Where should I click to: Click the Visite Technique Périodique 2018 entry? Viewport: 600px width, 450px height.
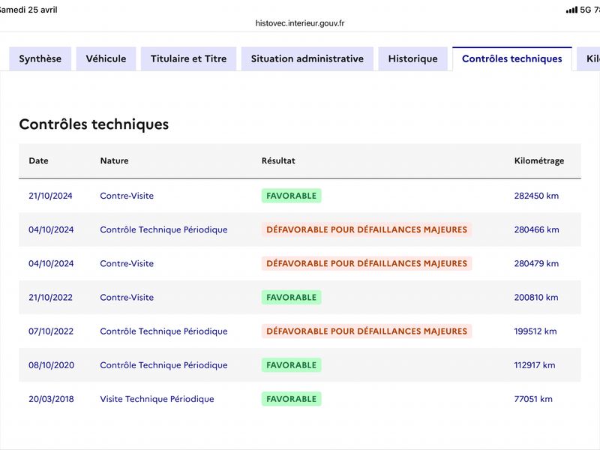click(x=157, y=399)
